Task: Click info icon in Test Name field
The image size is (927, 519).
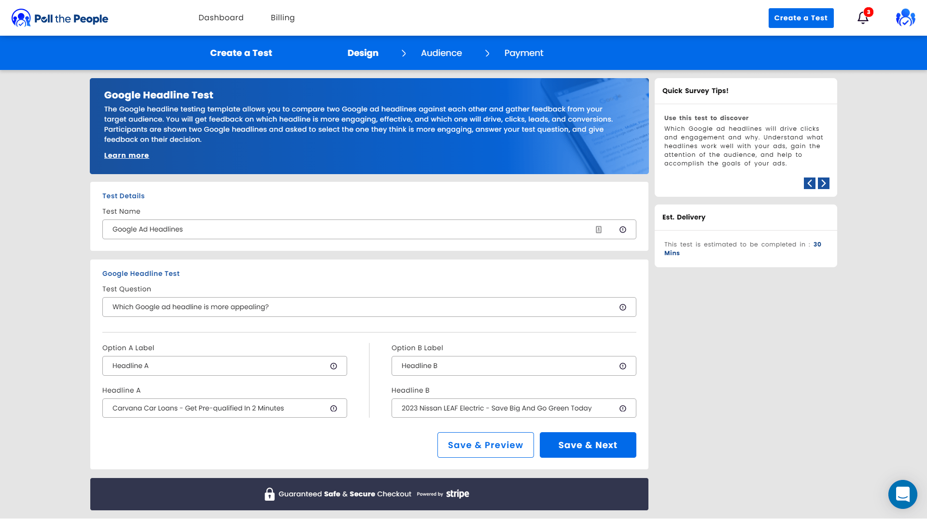Action: (623, 230)
